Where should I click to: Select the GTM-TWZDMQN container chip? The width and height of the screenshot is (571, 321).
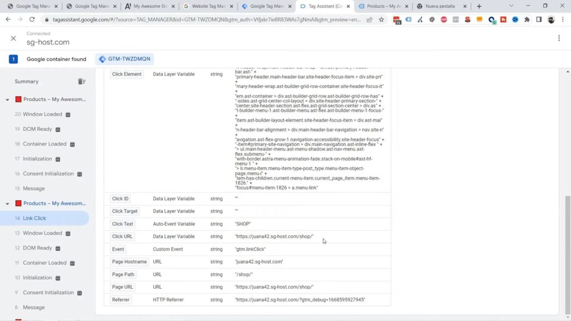point(124,59)
